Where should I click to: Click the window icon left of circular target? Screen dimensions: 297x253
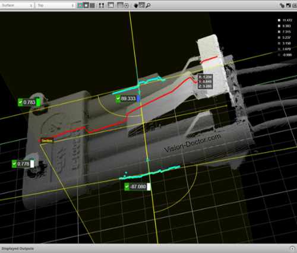click(120, 5)
